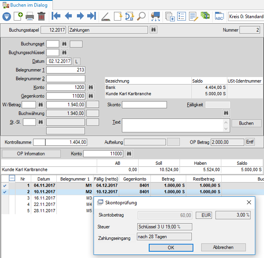Viewport: 264px width, 258px height.
Task: Open OP Konto 11000 lookup binoculars
Action: (129, 154)
